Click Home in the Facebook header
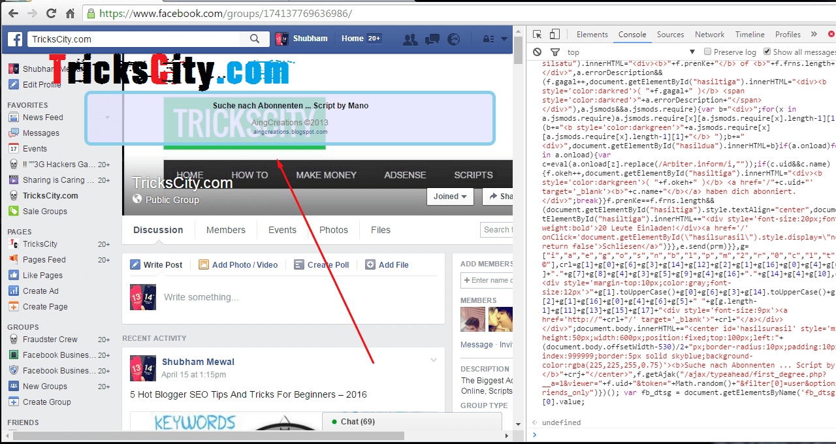This screenshot has width=836, height=444. (352, 39)
